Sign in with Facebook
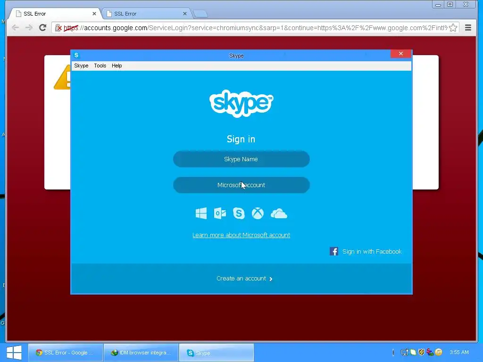Viewport: 483px width, 362px height. coord(372,252)
